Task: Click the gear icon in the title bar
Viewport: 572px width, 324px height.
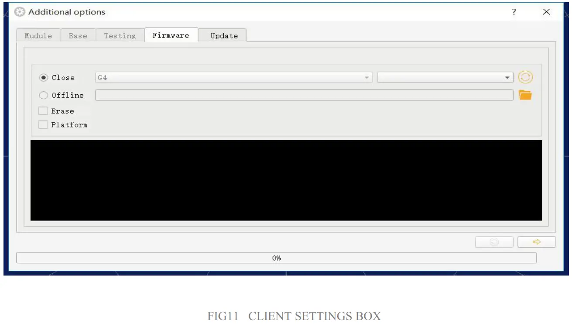Action: (20, 12)
